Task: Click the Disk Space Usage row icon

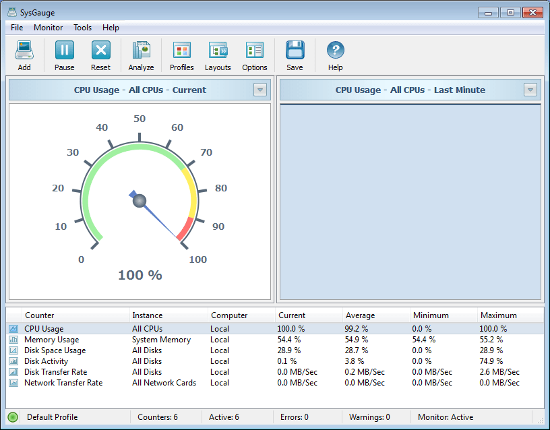Action: (x=13, y=350)
